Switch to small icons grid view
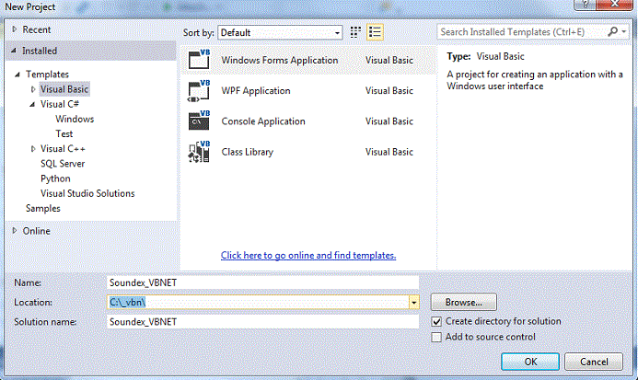This screenshot has height=380, width=638. click(x=355, y=32)
